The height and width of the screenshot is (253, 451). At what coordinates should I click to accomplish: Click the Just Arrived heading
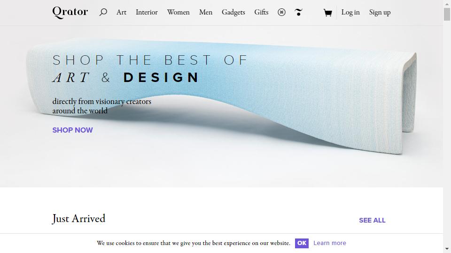(78, 219)
